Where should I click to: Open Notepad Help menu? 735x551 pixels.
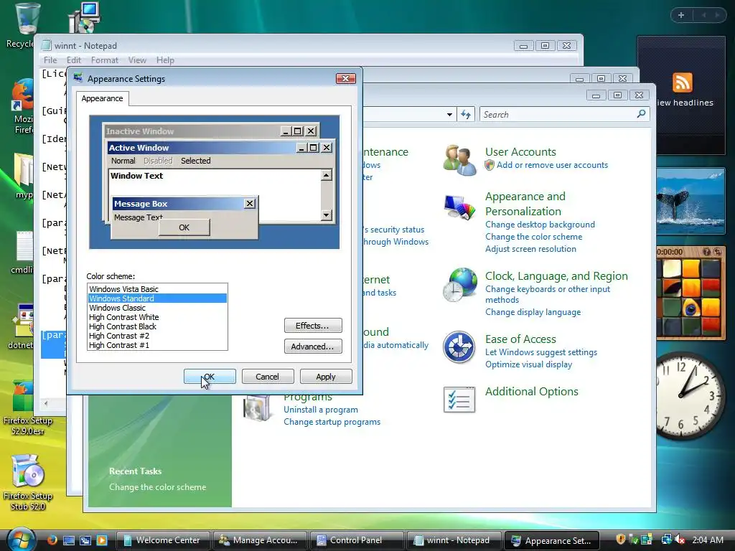[x=165, y=60]
